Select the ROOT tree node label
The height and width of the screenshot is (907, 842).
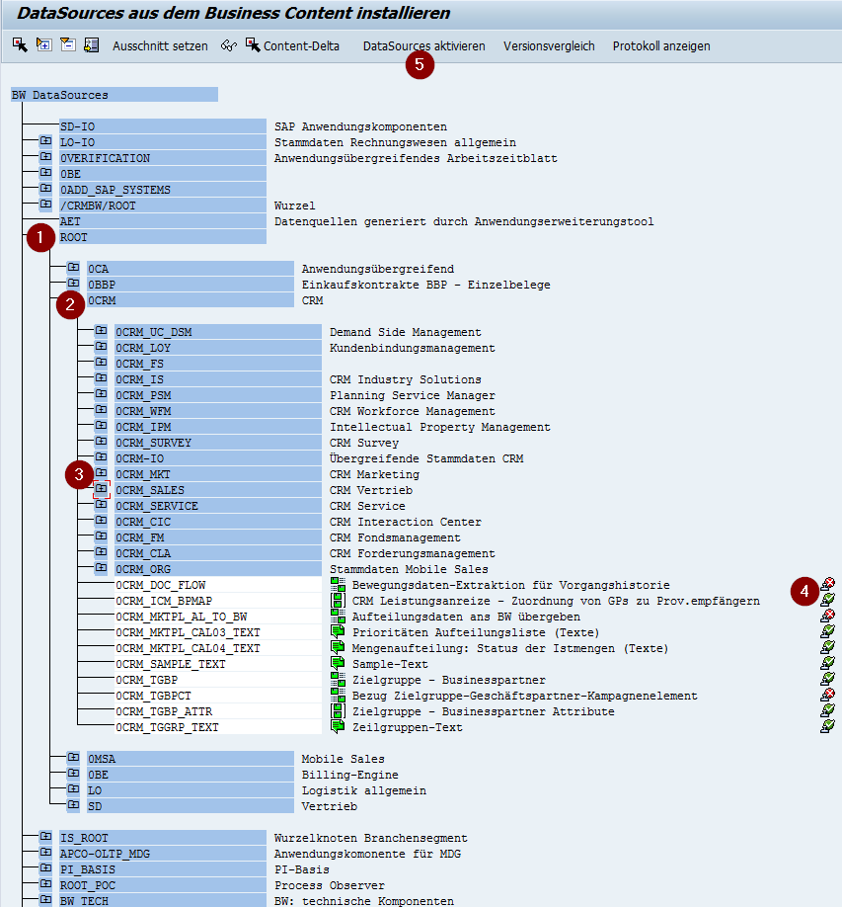(163, 237)
